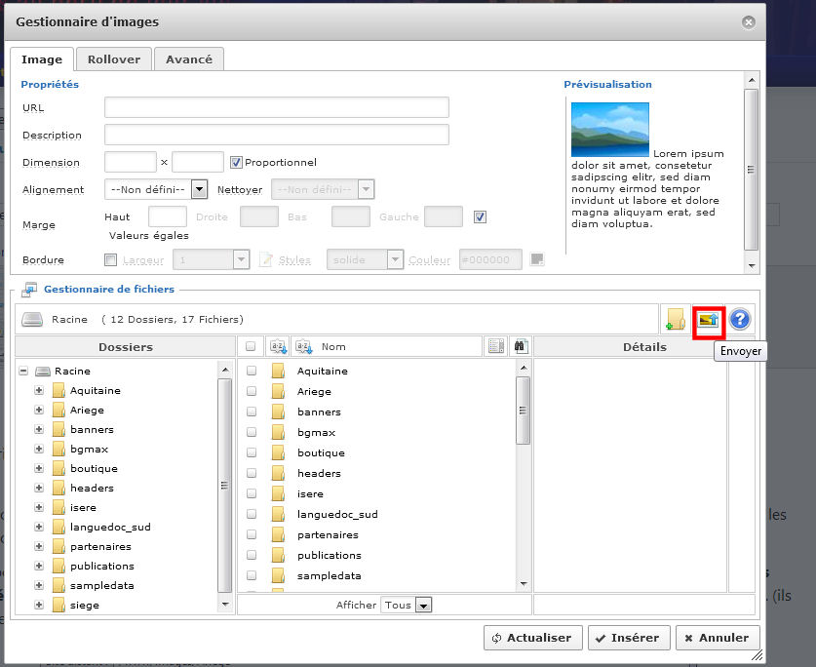The height and width of the screenshot is (667, 816).
Task: Click the Ariege folder icon in file list
Action: [x=279, y=392]
